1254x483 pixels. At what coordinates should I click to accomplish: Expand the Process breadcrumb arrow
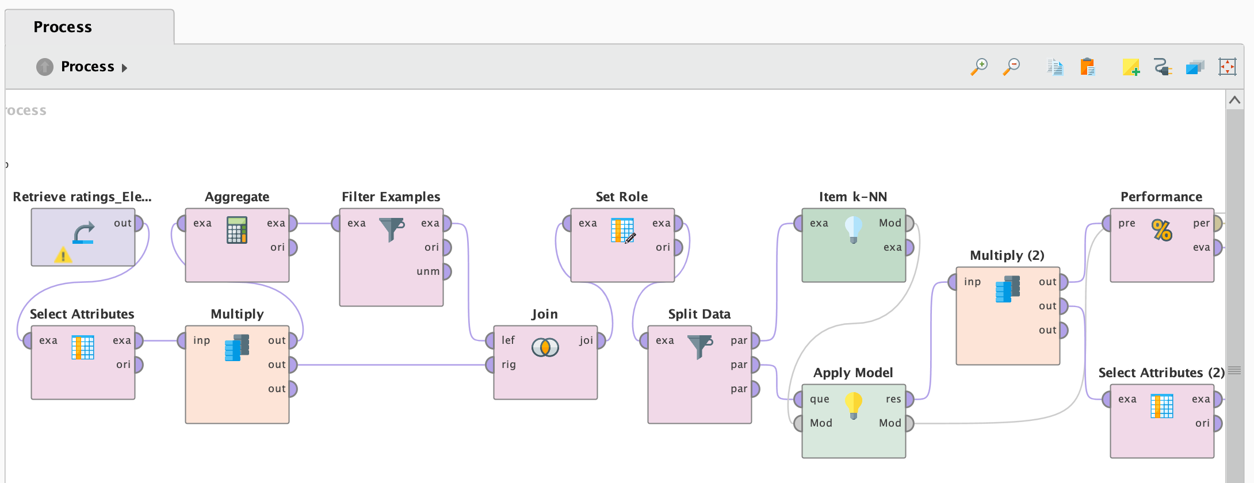(x=124, y=68)
